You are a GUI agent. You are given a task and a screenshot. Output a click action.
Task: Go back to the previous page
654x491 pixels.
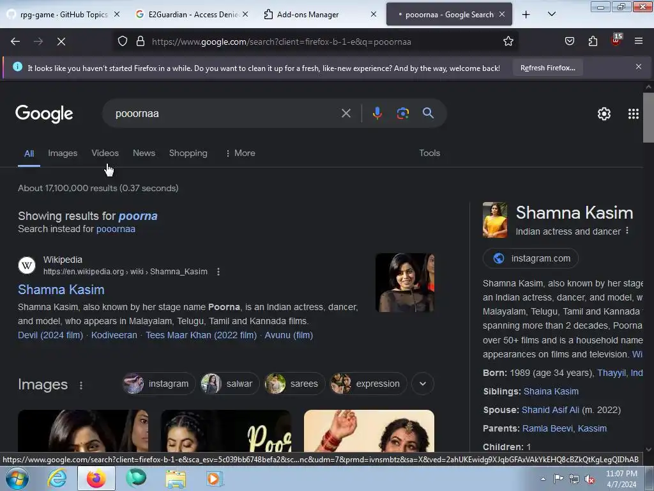tap(15, 42)
